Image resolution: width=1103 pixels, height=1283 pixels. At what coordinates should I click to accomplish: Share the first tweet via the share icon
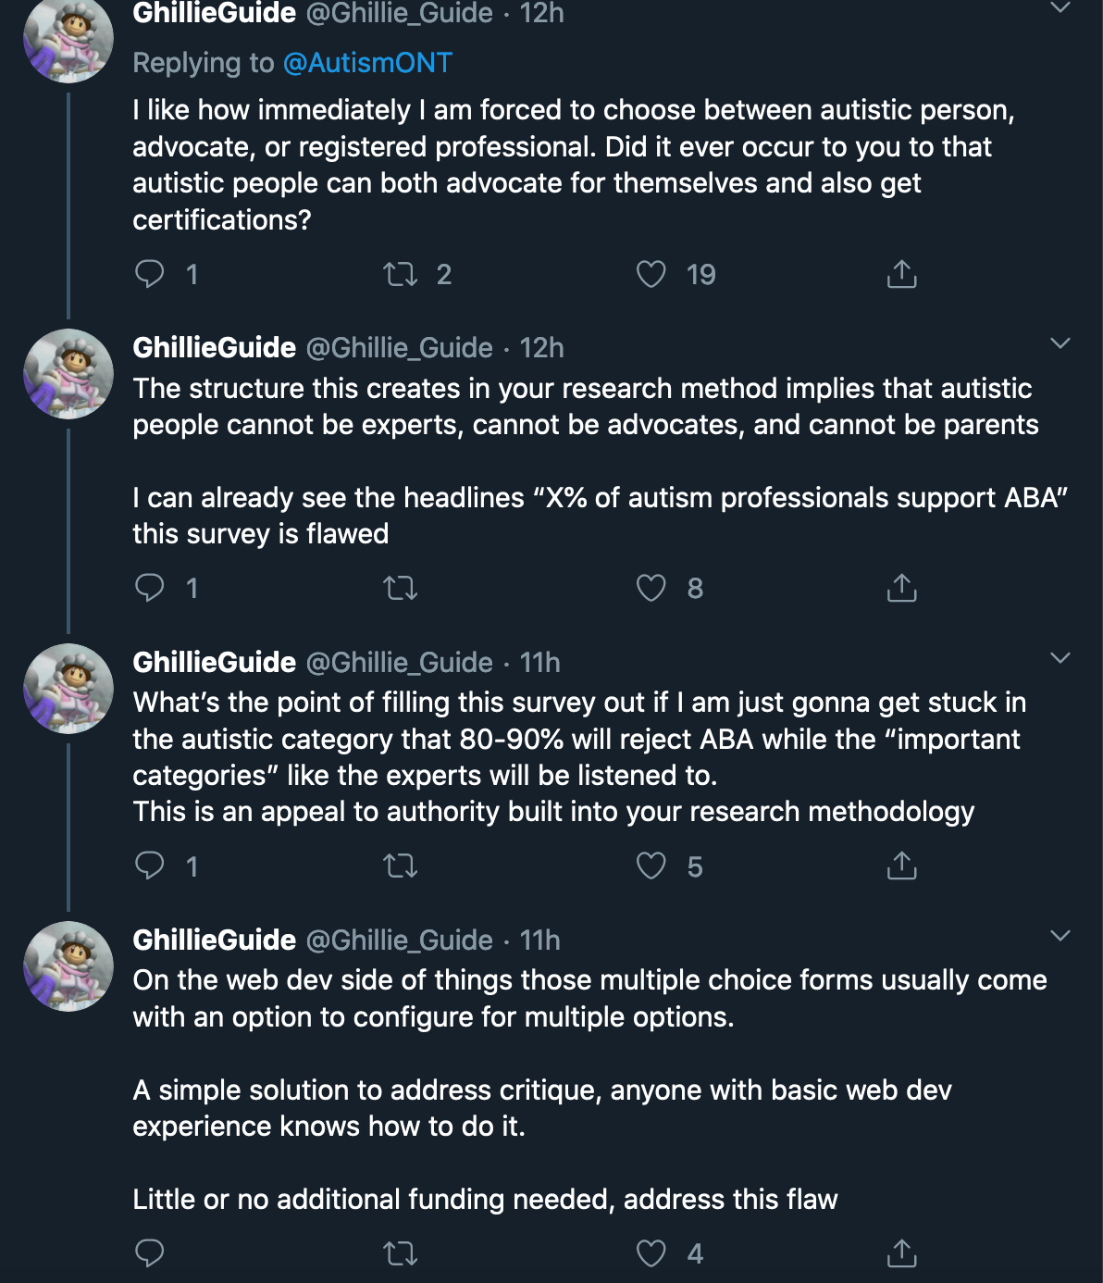900,273
